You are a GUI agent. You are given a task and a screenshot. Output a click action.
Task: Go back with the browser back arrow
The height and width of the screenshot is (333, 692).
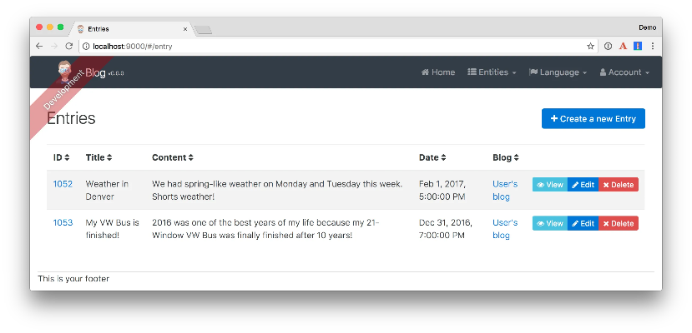(x=39, y=46)
